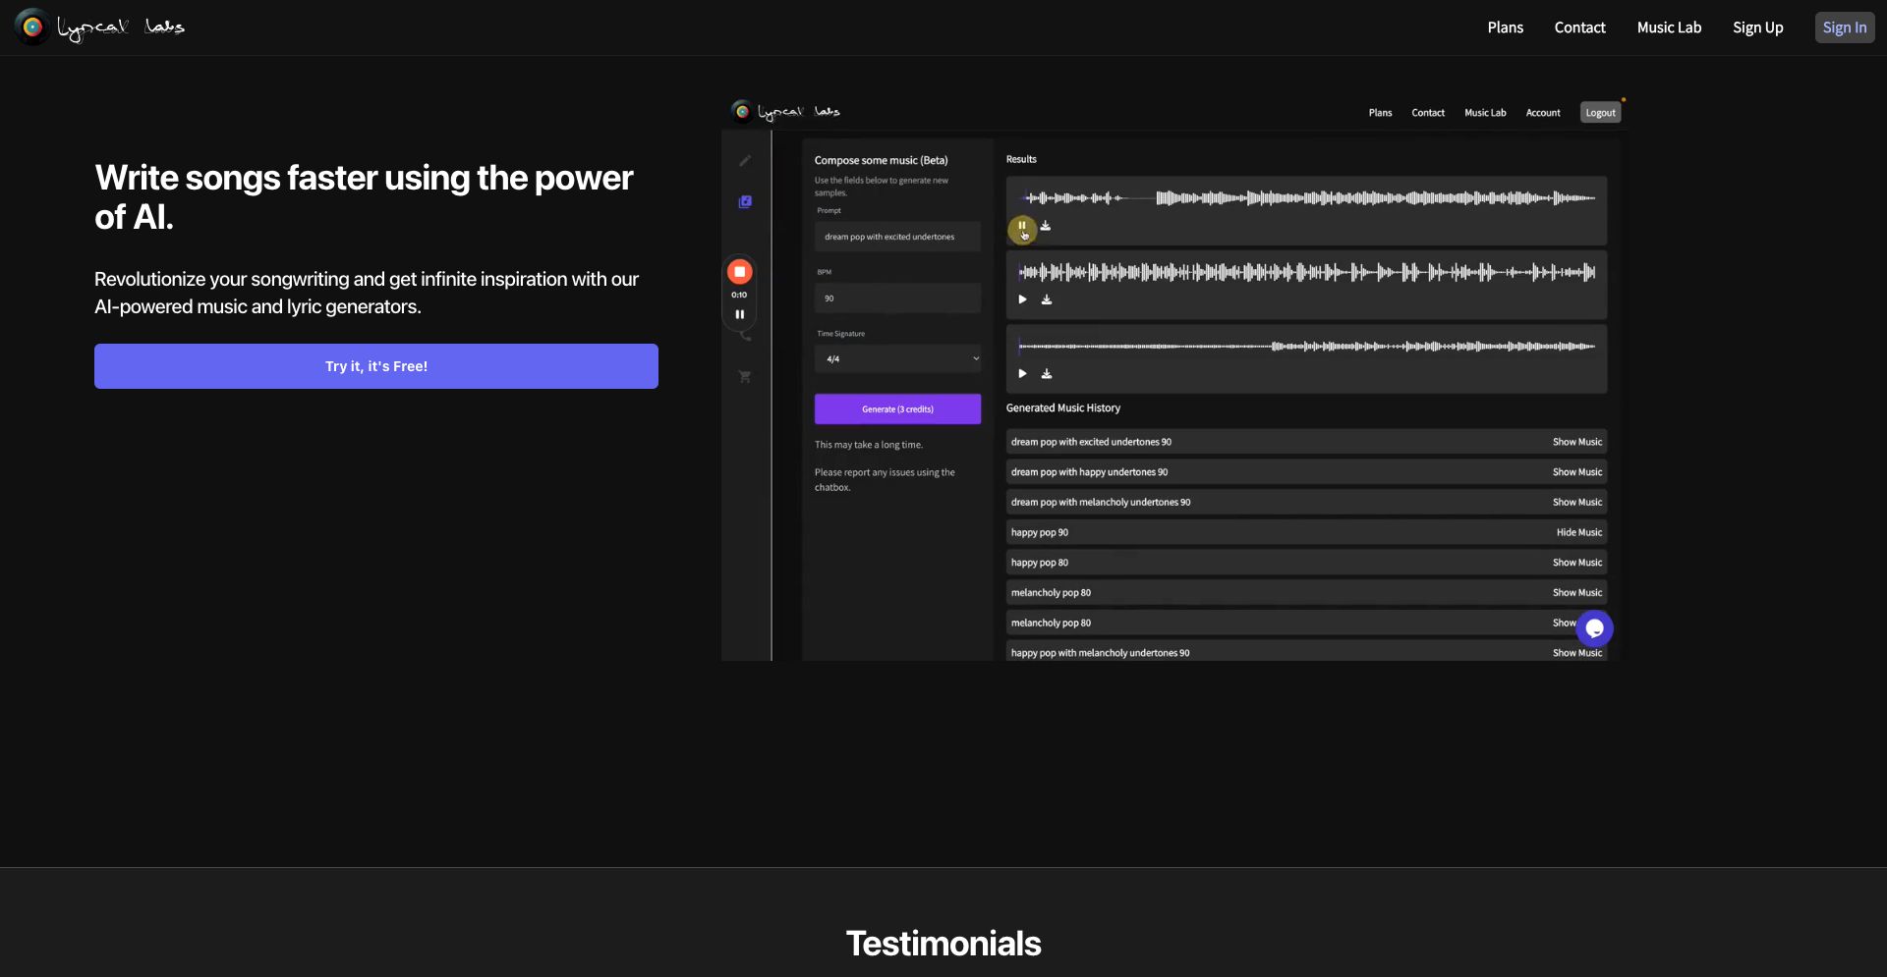The width and height of the screenshot is (1887, 977).
Task: Play the second result waveform
Action: click(x=1022, y=299)
